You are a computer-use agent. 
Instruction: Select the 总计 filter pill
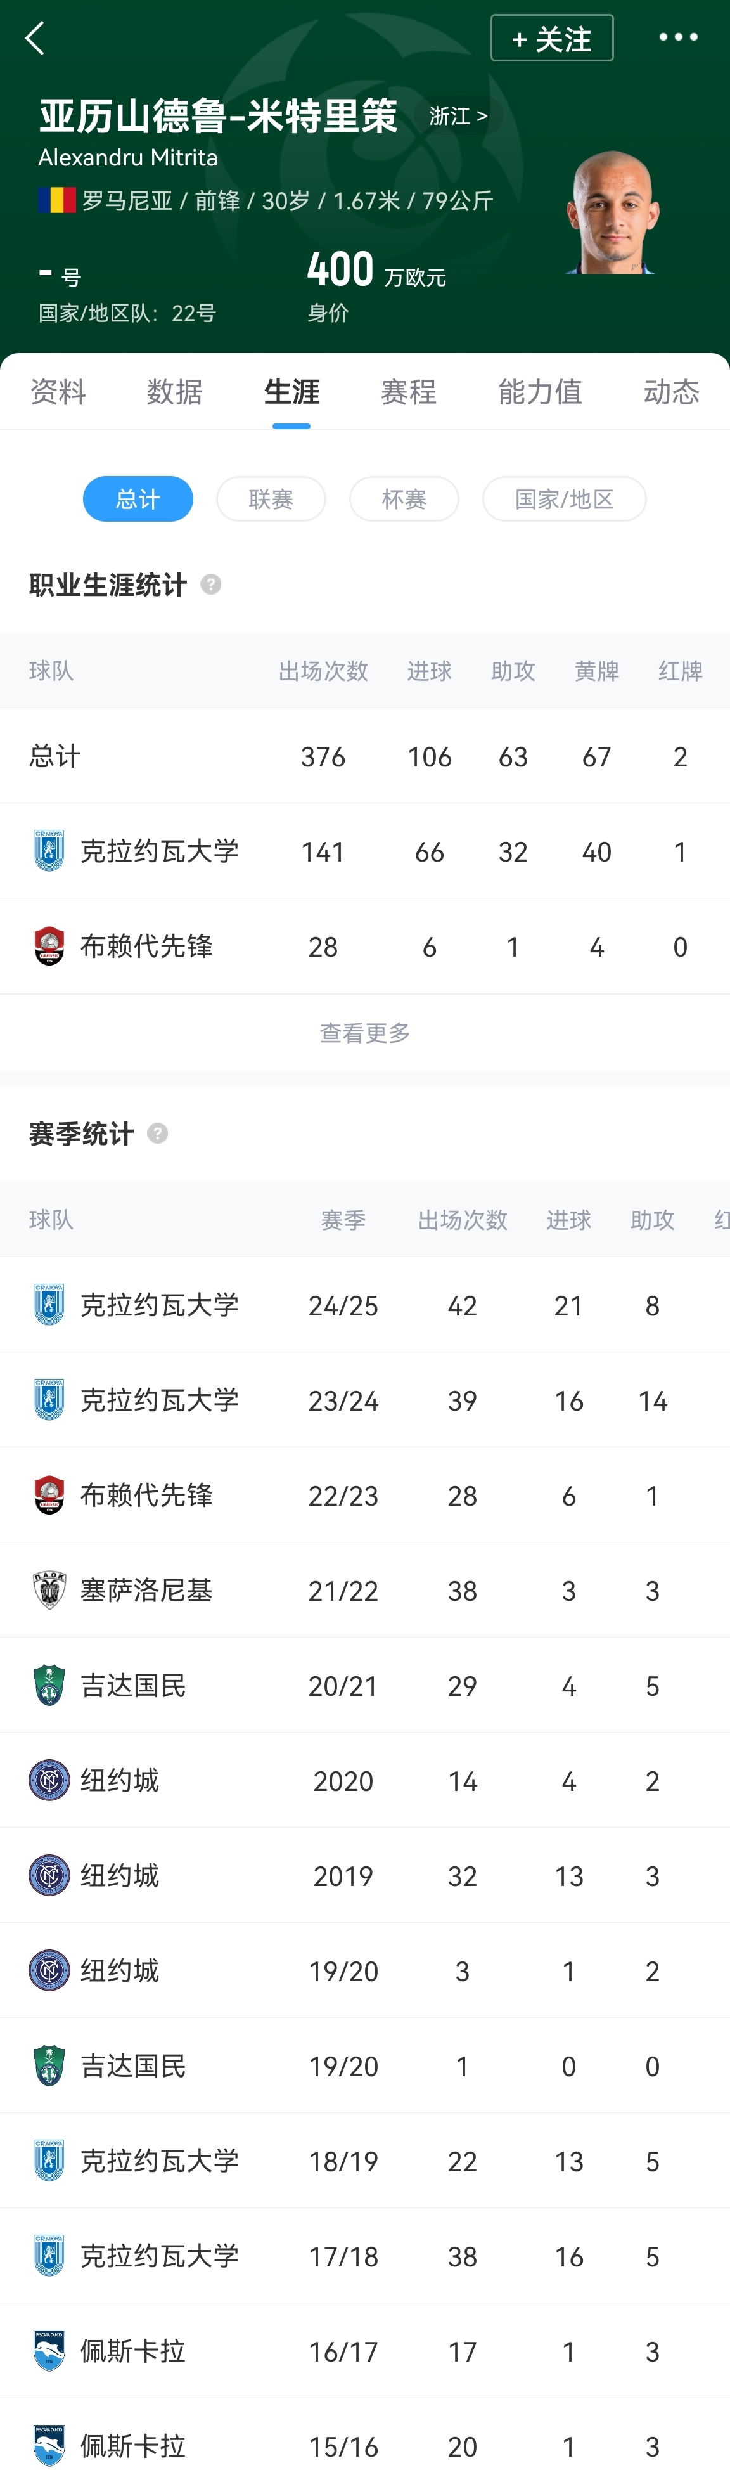tap(138, 499)
